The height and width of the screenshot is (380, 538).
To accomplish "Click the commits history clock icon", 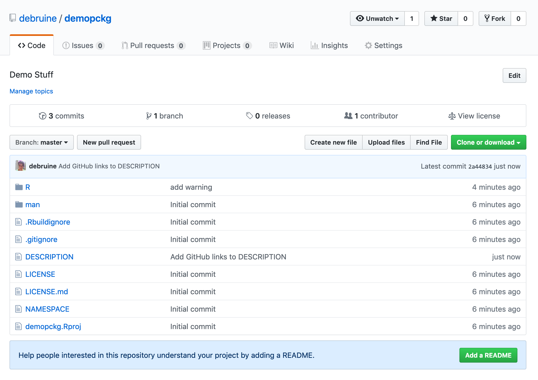I will coord(42,116).
